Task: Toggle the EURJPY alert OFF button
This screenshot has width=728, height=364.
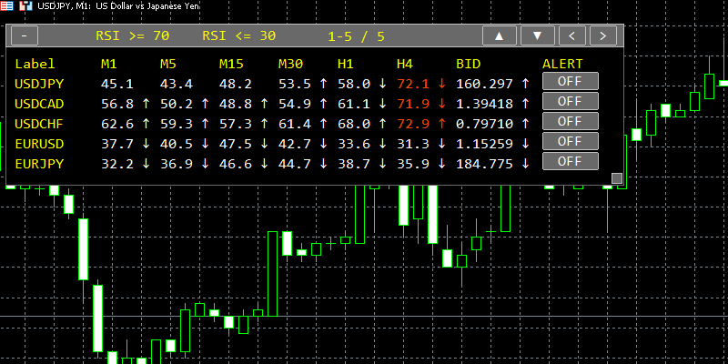Action: tap(571, 161)
